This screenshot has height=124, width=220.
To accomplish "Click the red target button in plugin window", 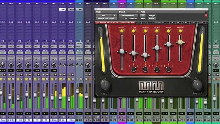I will coord(206,15).
